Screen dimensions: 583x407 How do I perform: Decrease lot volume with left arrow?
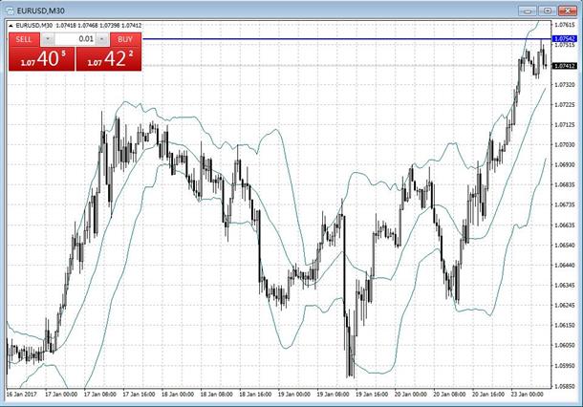tap(48, 39)
